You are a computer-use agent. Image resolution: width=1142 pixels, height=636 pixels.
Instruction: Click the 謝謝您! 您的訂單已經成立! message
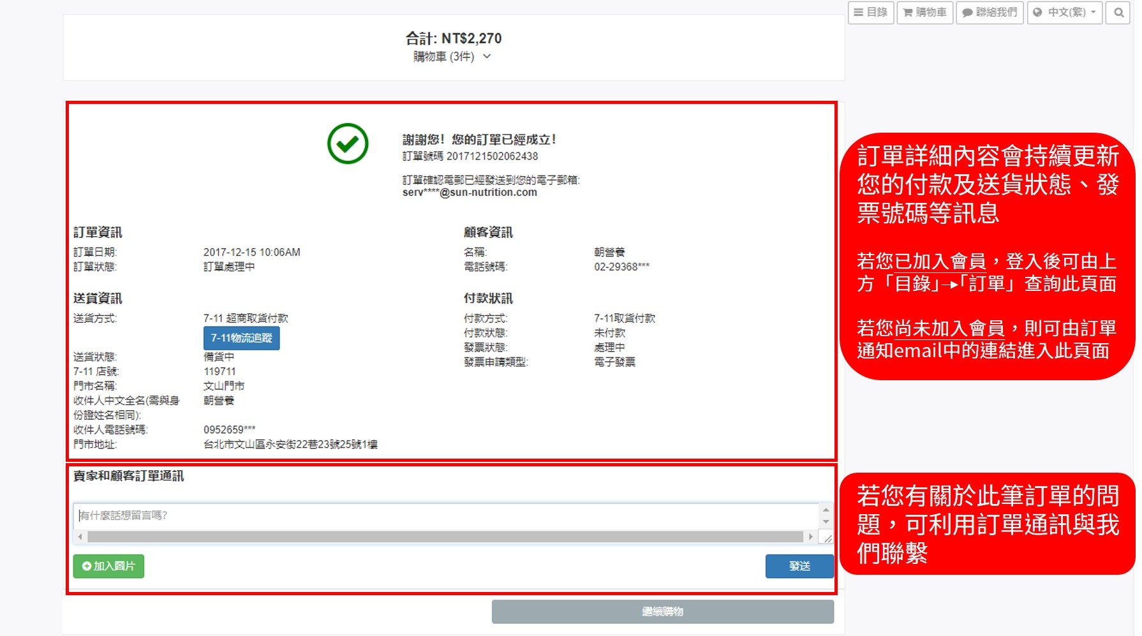tap(479, 140)
